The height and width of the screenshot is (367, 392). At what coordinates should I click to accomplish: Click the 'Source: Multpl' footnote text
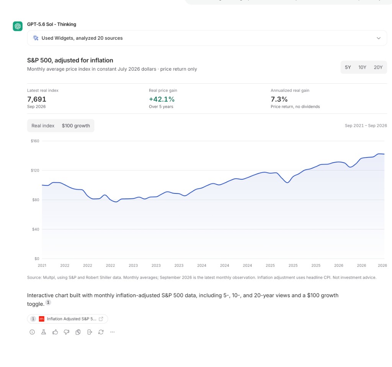(x=201, y=278)
